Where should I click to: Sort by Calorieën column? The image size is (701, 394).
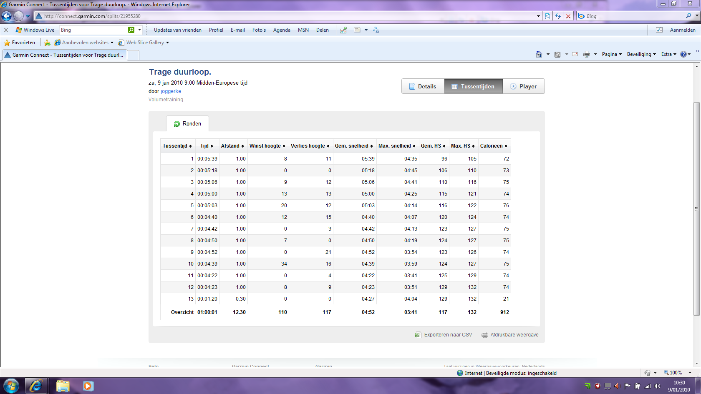494,146
